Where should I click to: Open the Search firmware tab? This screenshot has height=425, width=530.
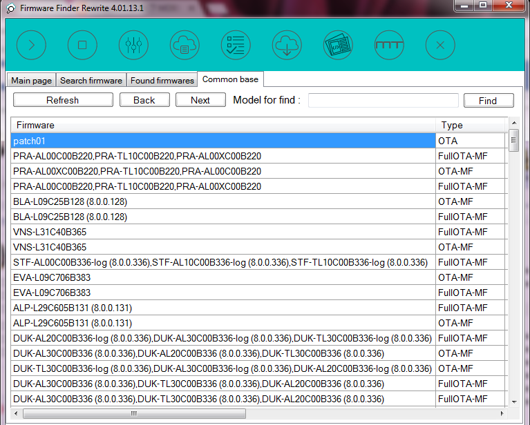[91, 80]
